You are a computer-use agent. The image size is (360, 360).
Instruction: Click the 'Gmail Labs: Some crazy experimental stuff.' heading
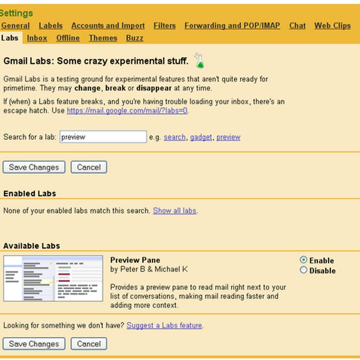[x=96, y=61]
